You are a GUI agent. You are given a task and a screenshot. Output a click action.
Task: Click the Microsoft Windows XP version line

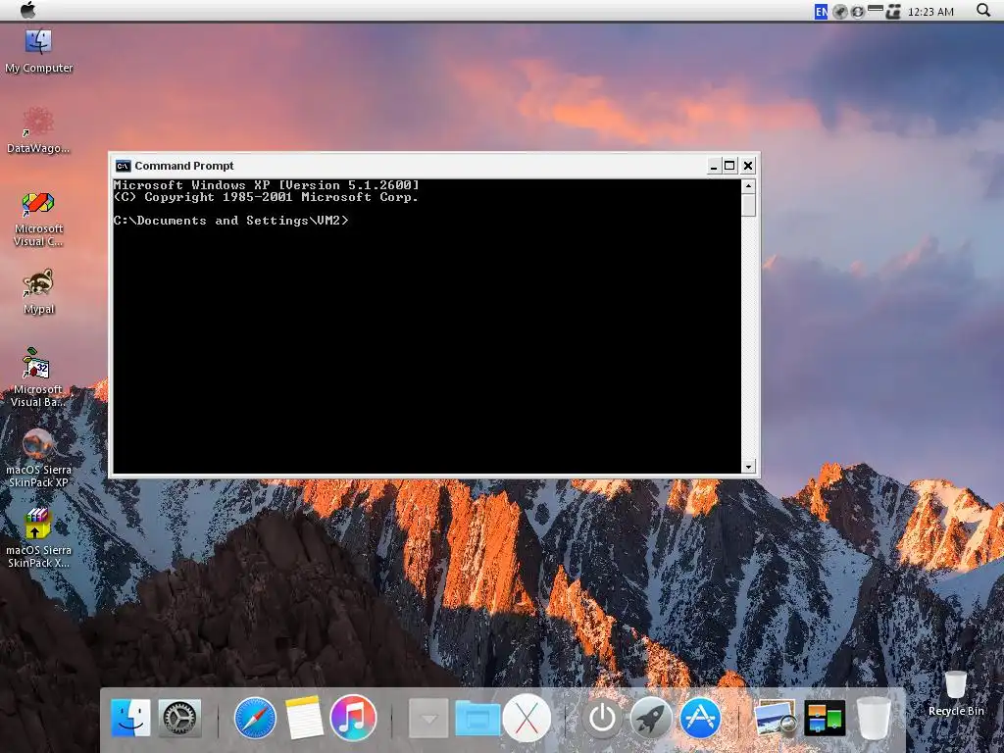click(x=267, y=185)
